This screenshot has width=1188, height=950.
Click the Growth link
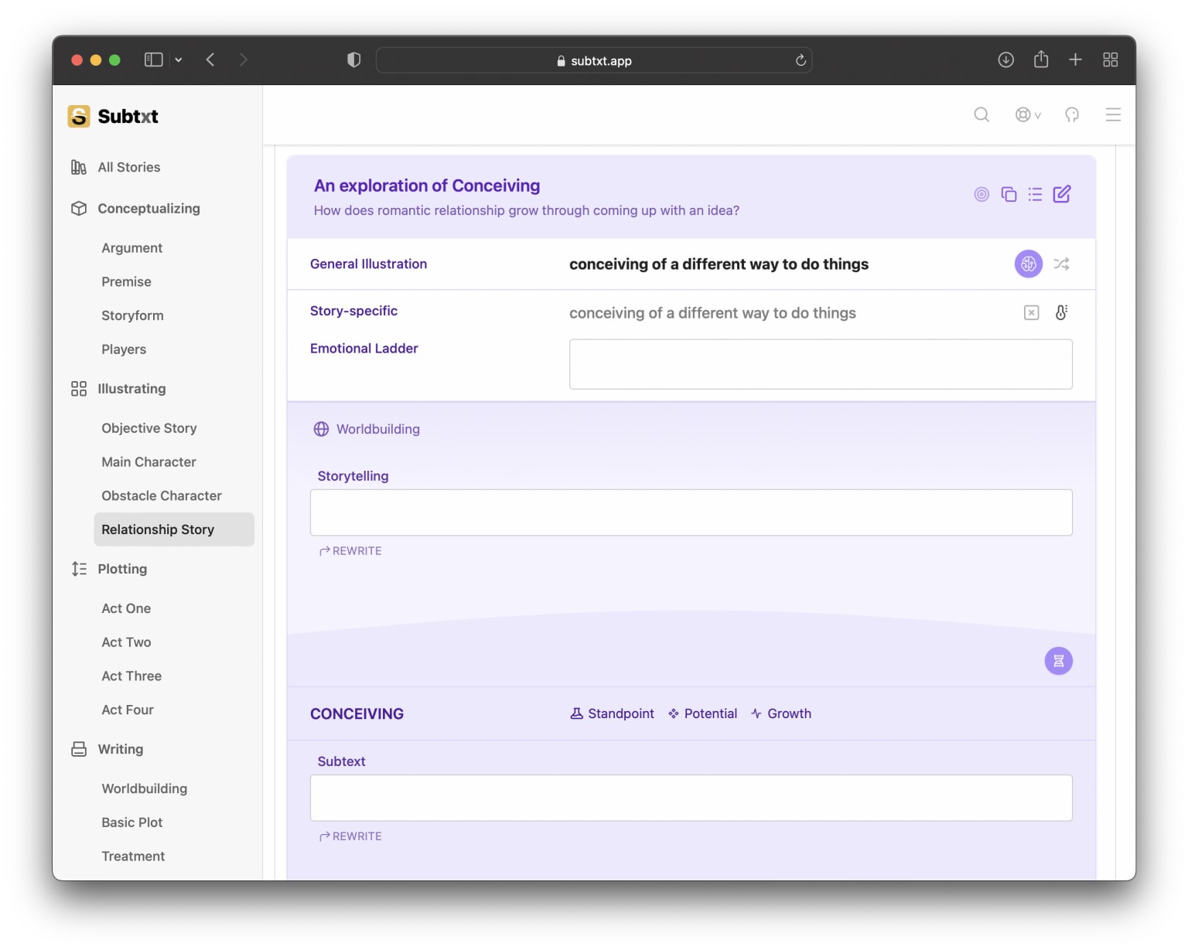click(x=781, y=713)
